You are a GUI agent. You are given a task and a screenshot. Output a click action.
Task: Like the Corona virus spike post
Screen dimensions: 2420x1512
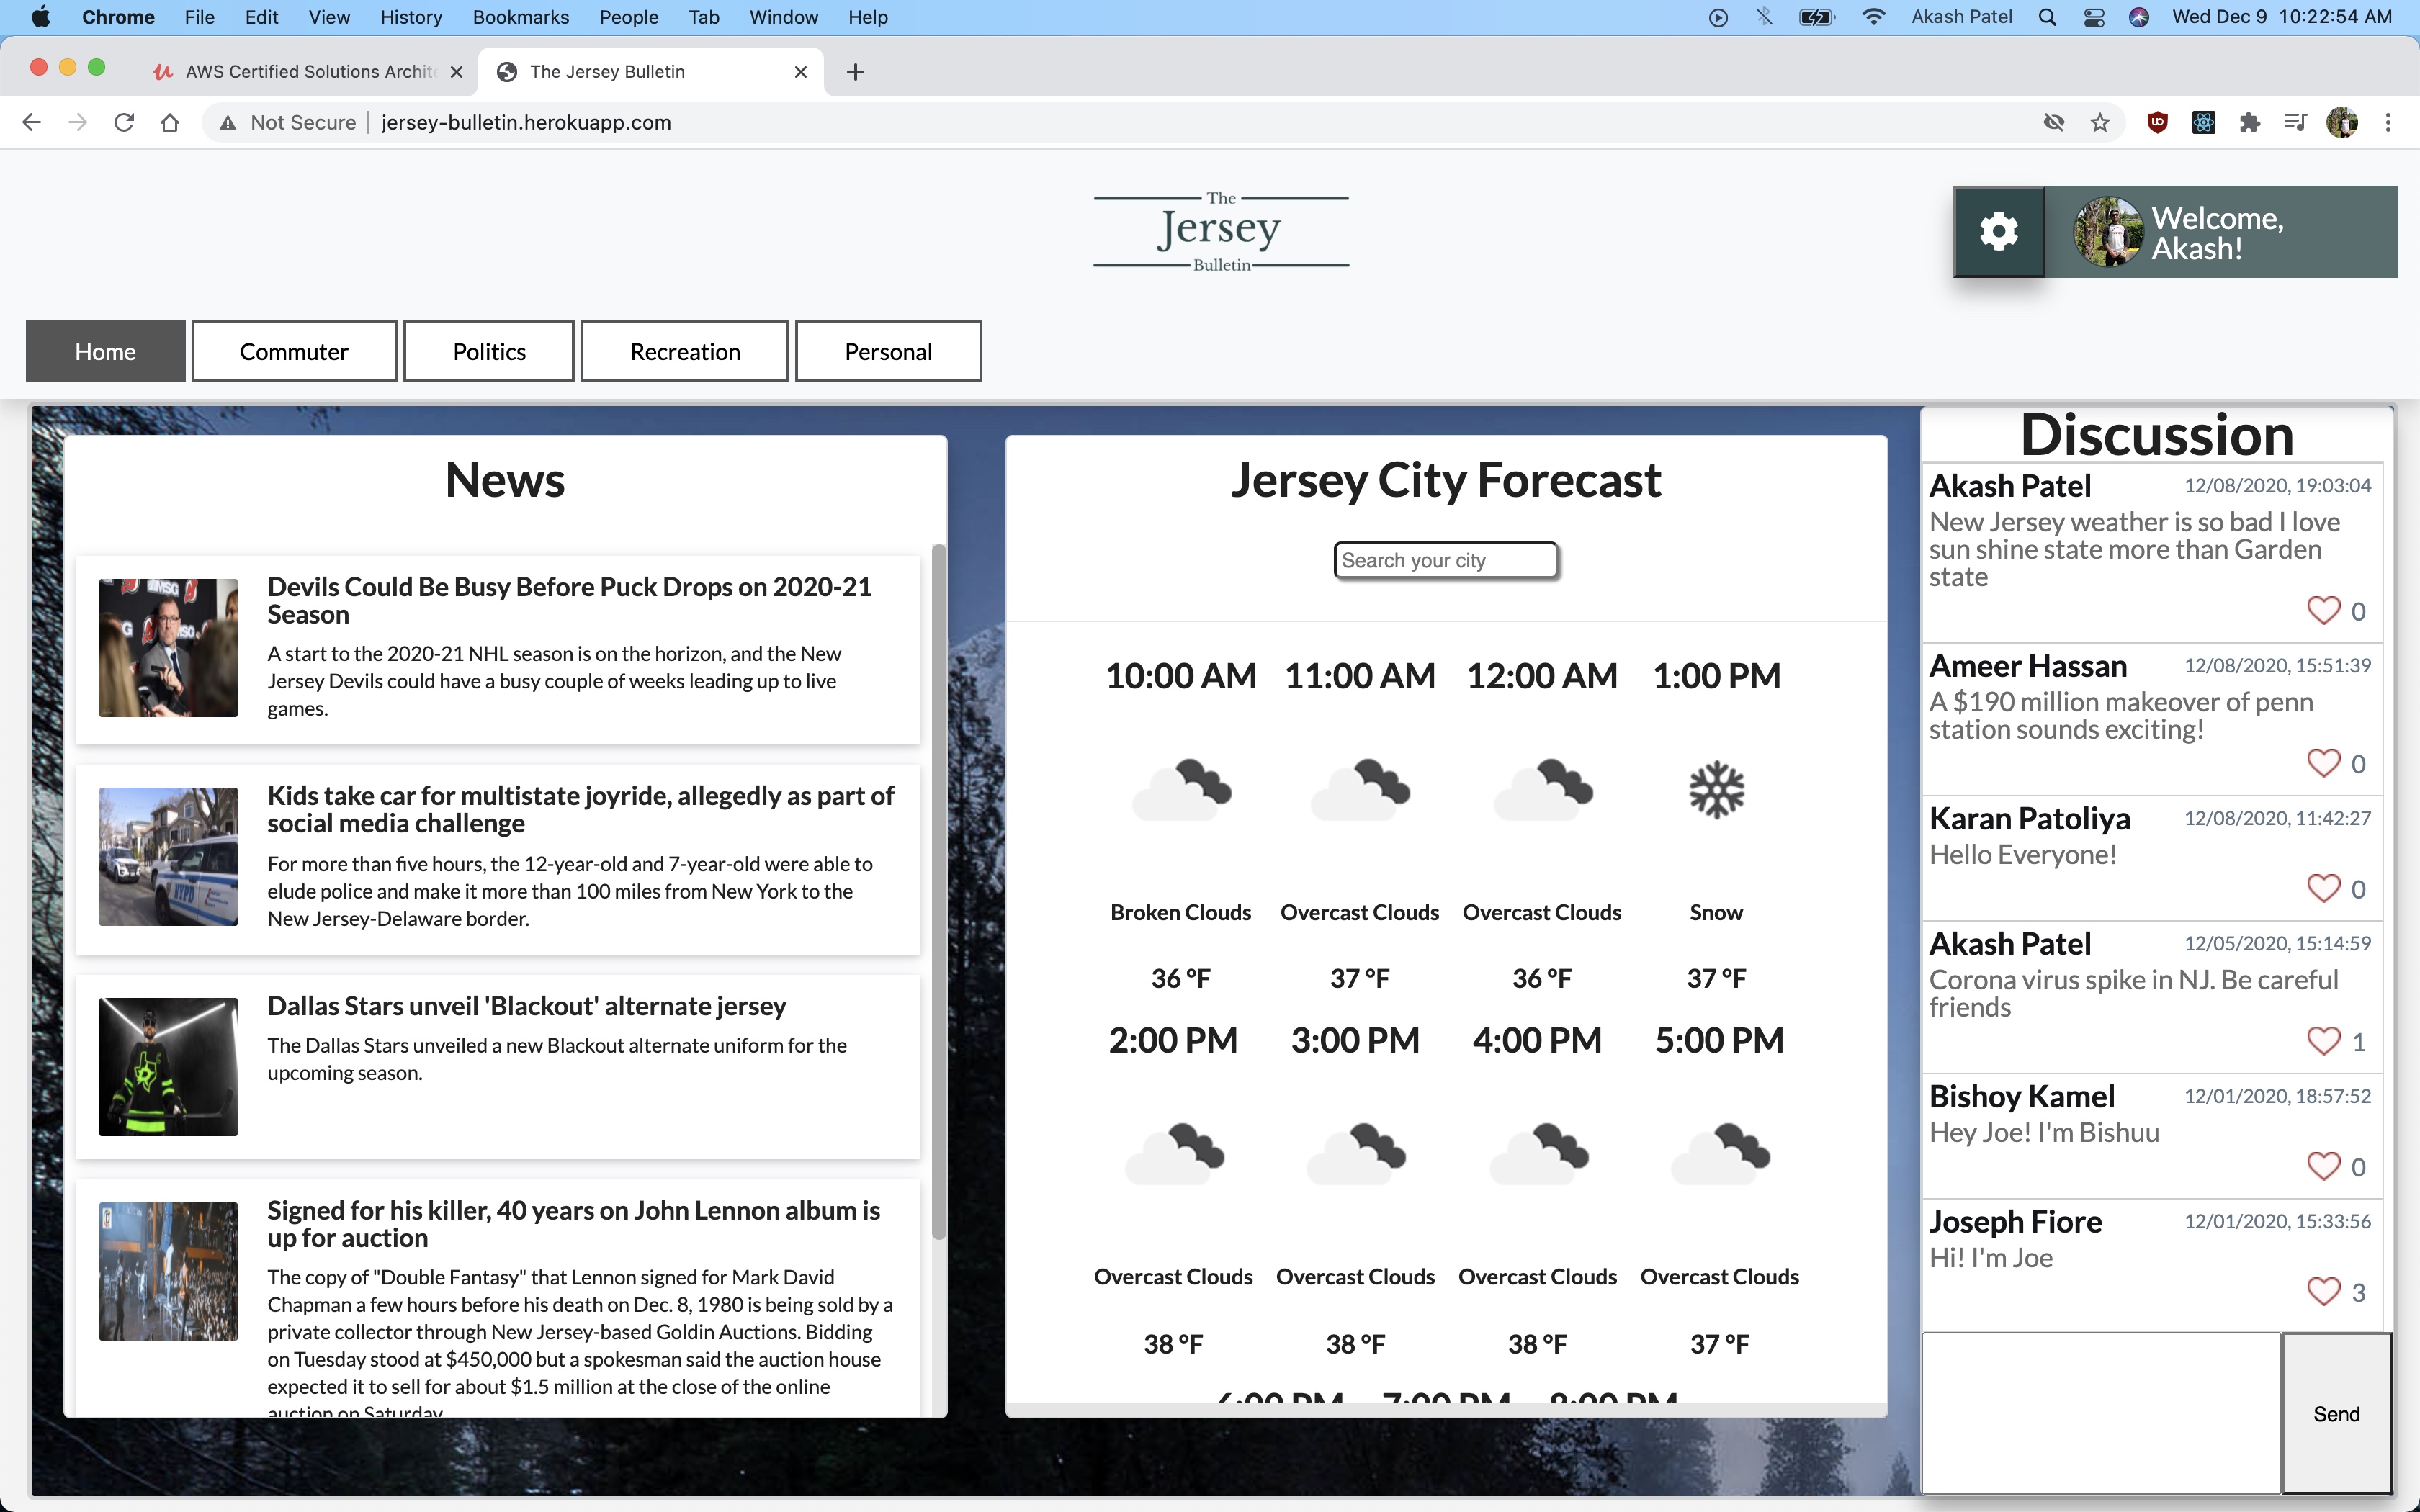2323,1041
